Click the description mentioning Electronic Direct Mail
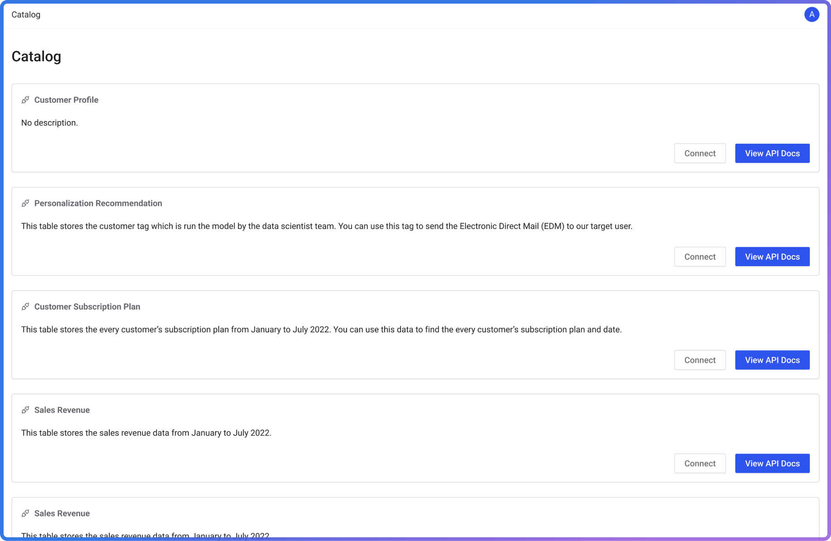 (x=327, y=226)
